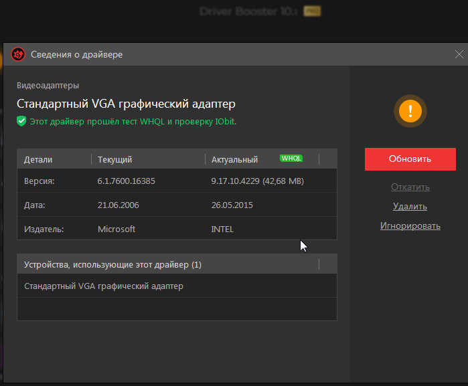The height and width of the screenshot is (386, 468).
Task: Click the Дата: row label
Action: pyautogui.click(x=34, y=205)
